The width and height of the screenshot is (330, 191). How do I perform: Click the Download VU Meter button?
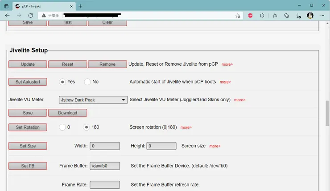click(x=67, y=113)
